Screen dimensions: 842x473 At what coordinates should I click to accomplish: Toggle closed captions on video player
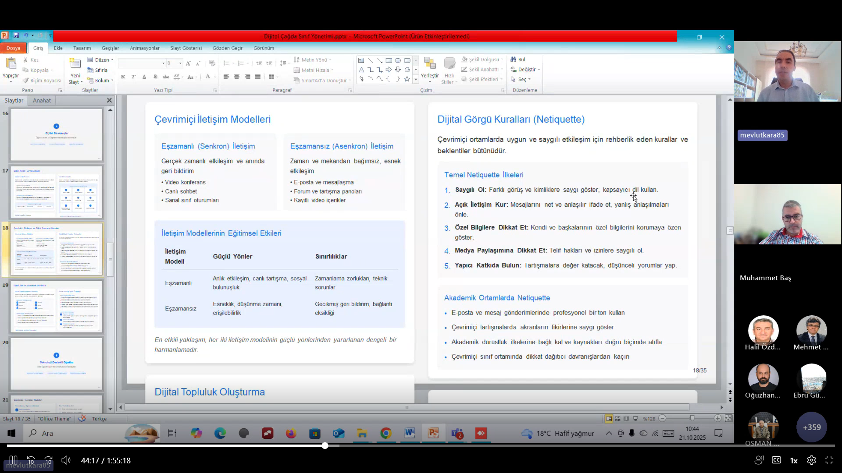click(776, 460)
